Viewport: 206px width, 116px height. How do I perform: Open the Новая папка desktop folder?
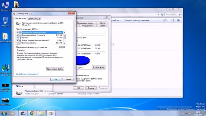(5, 37)
